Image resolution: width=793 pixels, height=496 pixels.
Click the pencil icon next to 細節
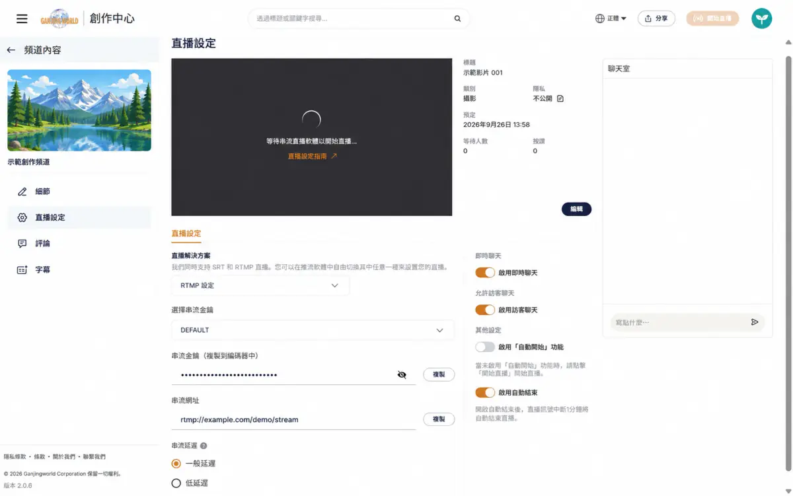pos(22,192)
